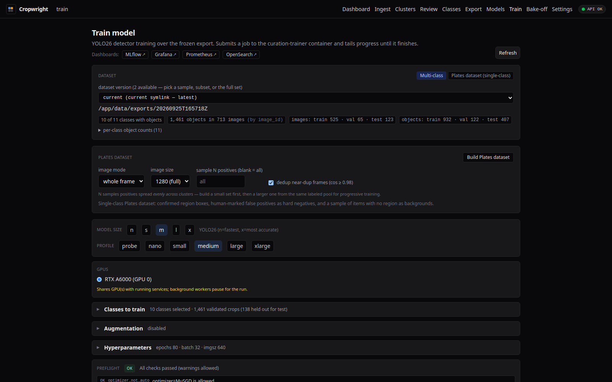612x382 pixels.
Task: Select model size n
Action: pos(132,230)
